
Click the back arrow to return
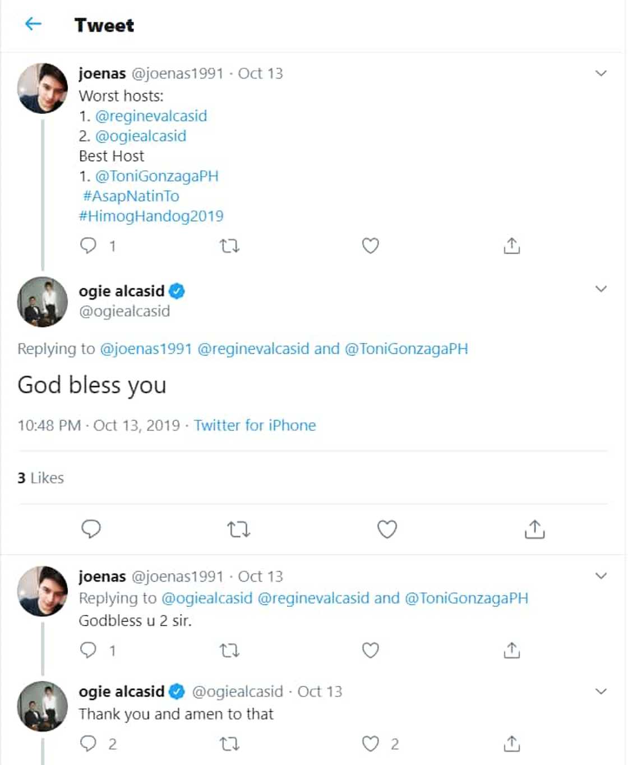(33, 24)
